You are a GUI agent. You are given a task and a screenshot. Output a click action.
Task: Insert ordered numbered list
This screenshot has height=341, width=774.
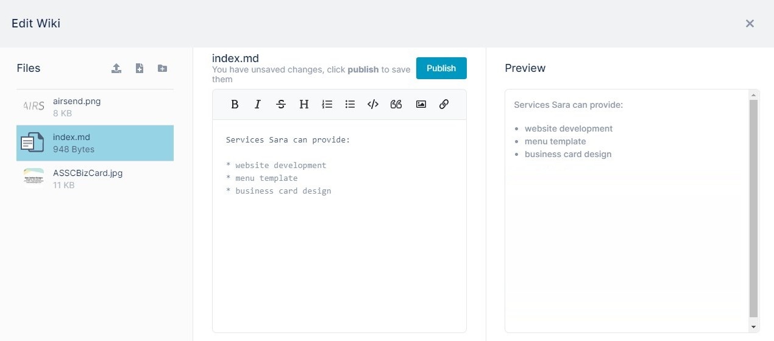point(327,104)
